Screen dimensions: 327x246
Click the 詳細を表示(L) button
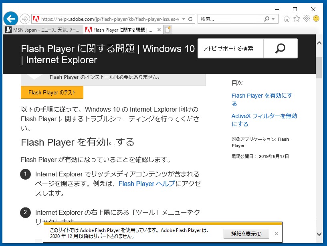click(246, 234)
